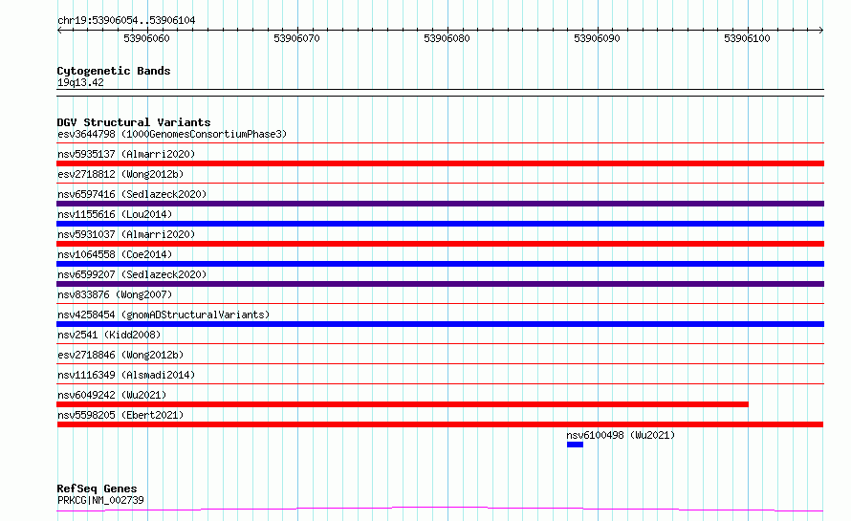Select the blue bar for nsv1155616

click(x=440, y=224)
